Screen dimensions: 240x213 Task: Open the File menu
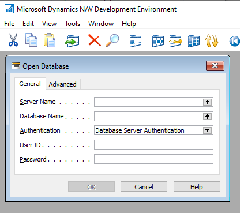pos(9,24)
